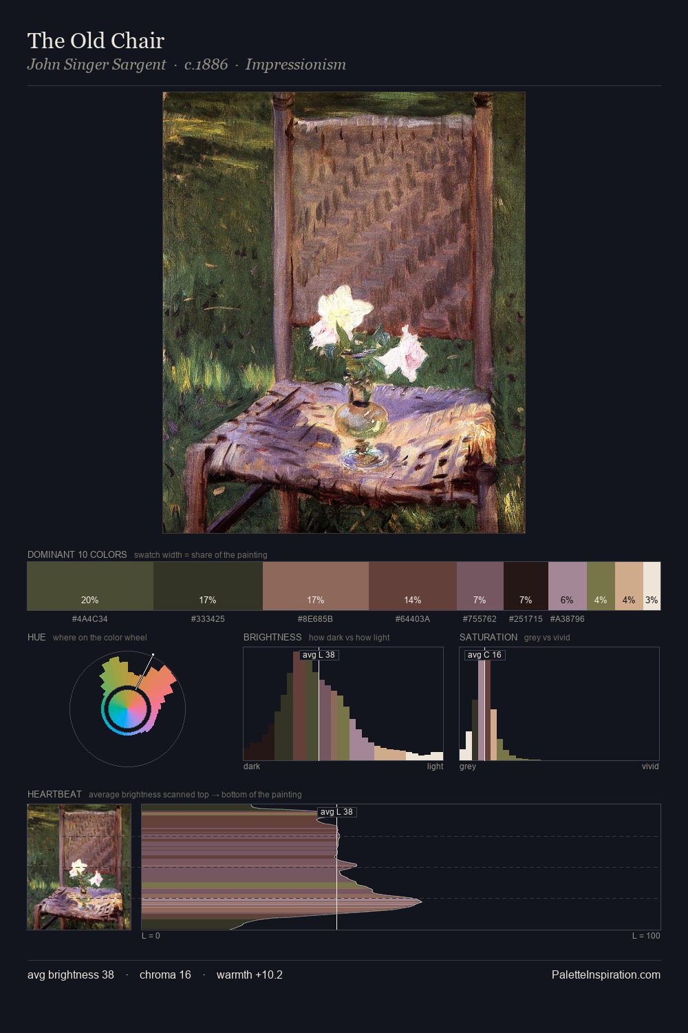Click the brightness histogram chart
688x1033 pixels.
tap(343, 704)
